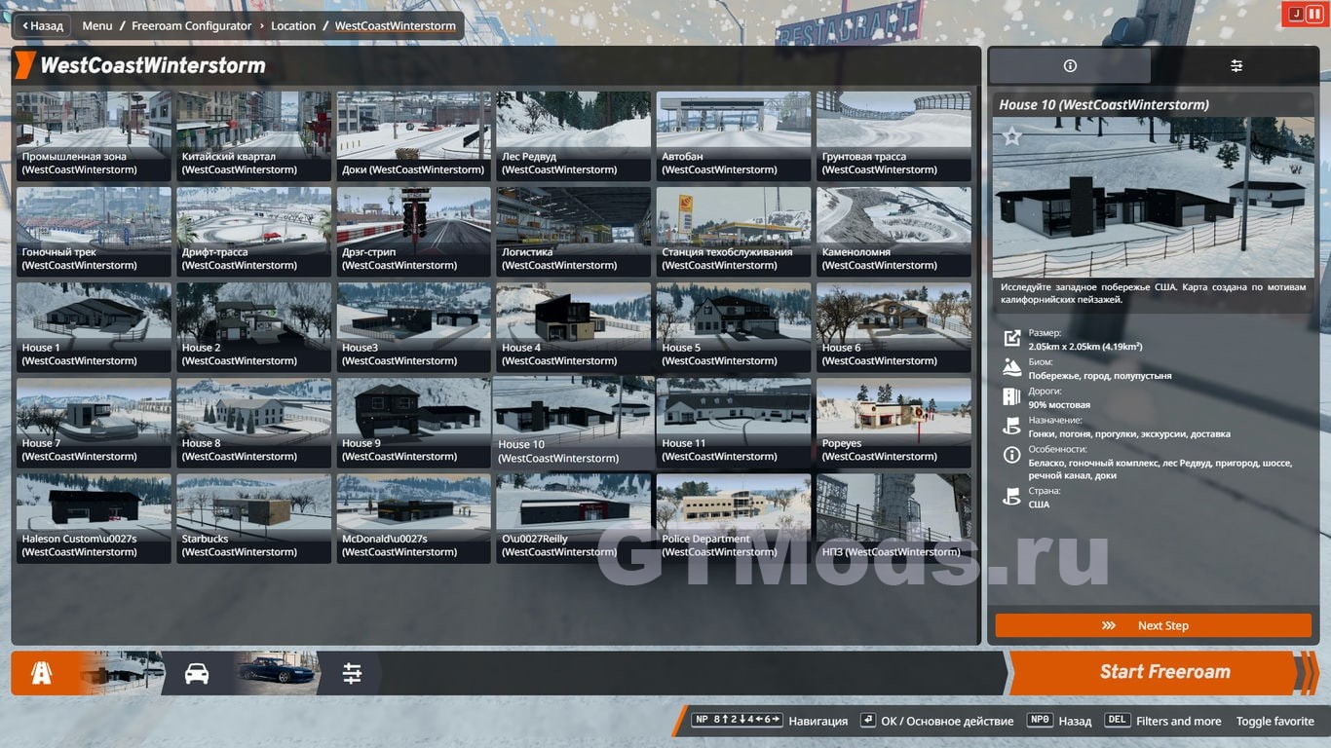The width and height of the screenshot is (1331, 748).
Task: Select the vehicle step car icon
Action: pos(197,673)
